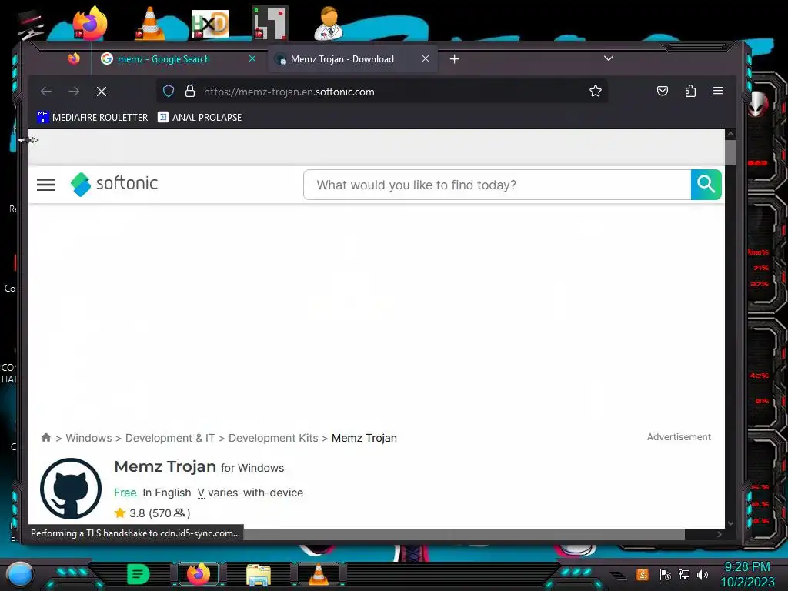Open Development & IT breadcrumb link
This screenshot has width=788, height=591.
click(170, 438)
